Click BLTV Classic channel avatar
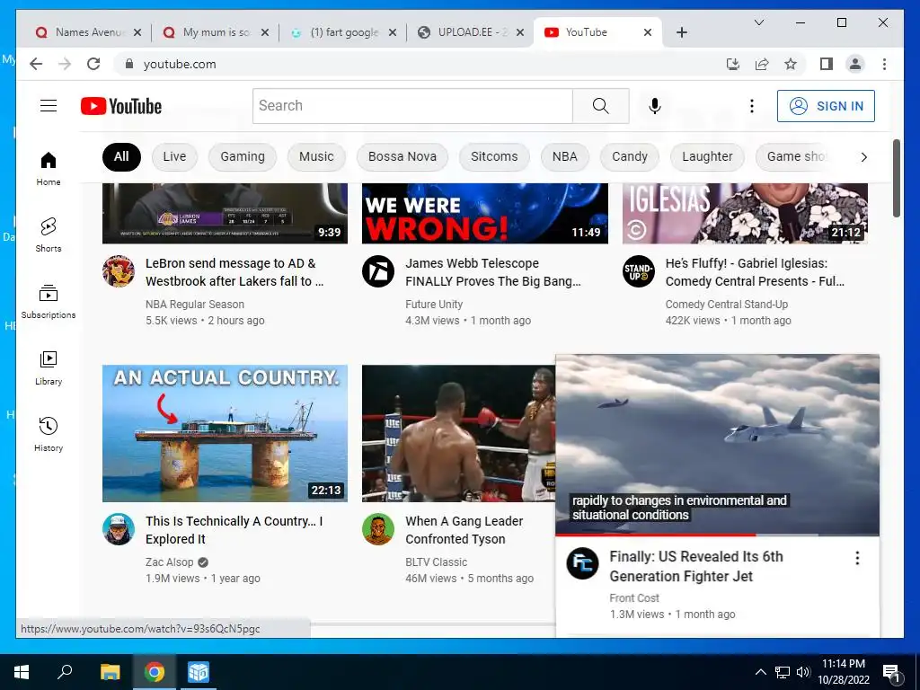The height and width of the screenshot is (690, 920). pyautogui.click(x=378, y=529)
